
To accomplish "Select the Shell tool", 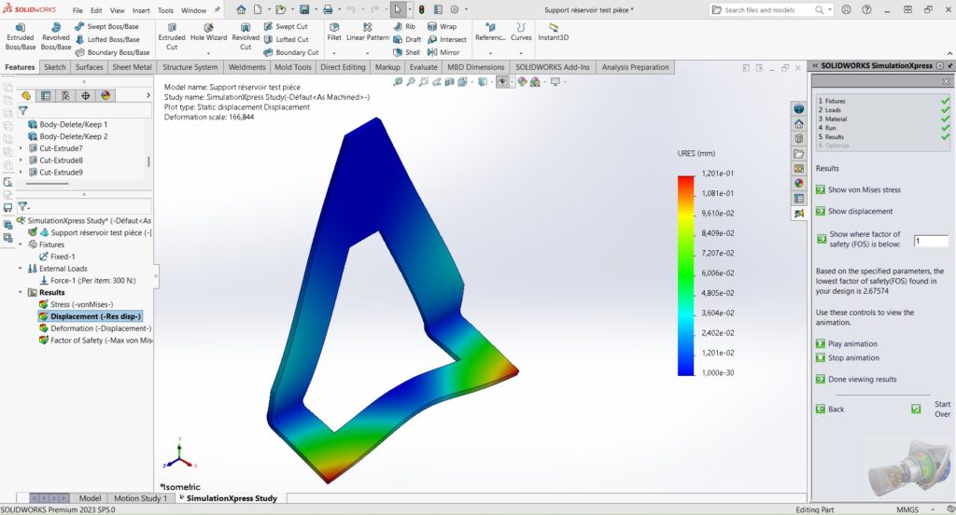I will click(x=407, y=52).
